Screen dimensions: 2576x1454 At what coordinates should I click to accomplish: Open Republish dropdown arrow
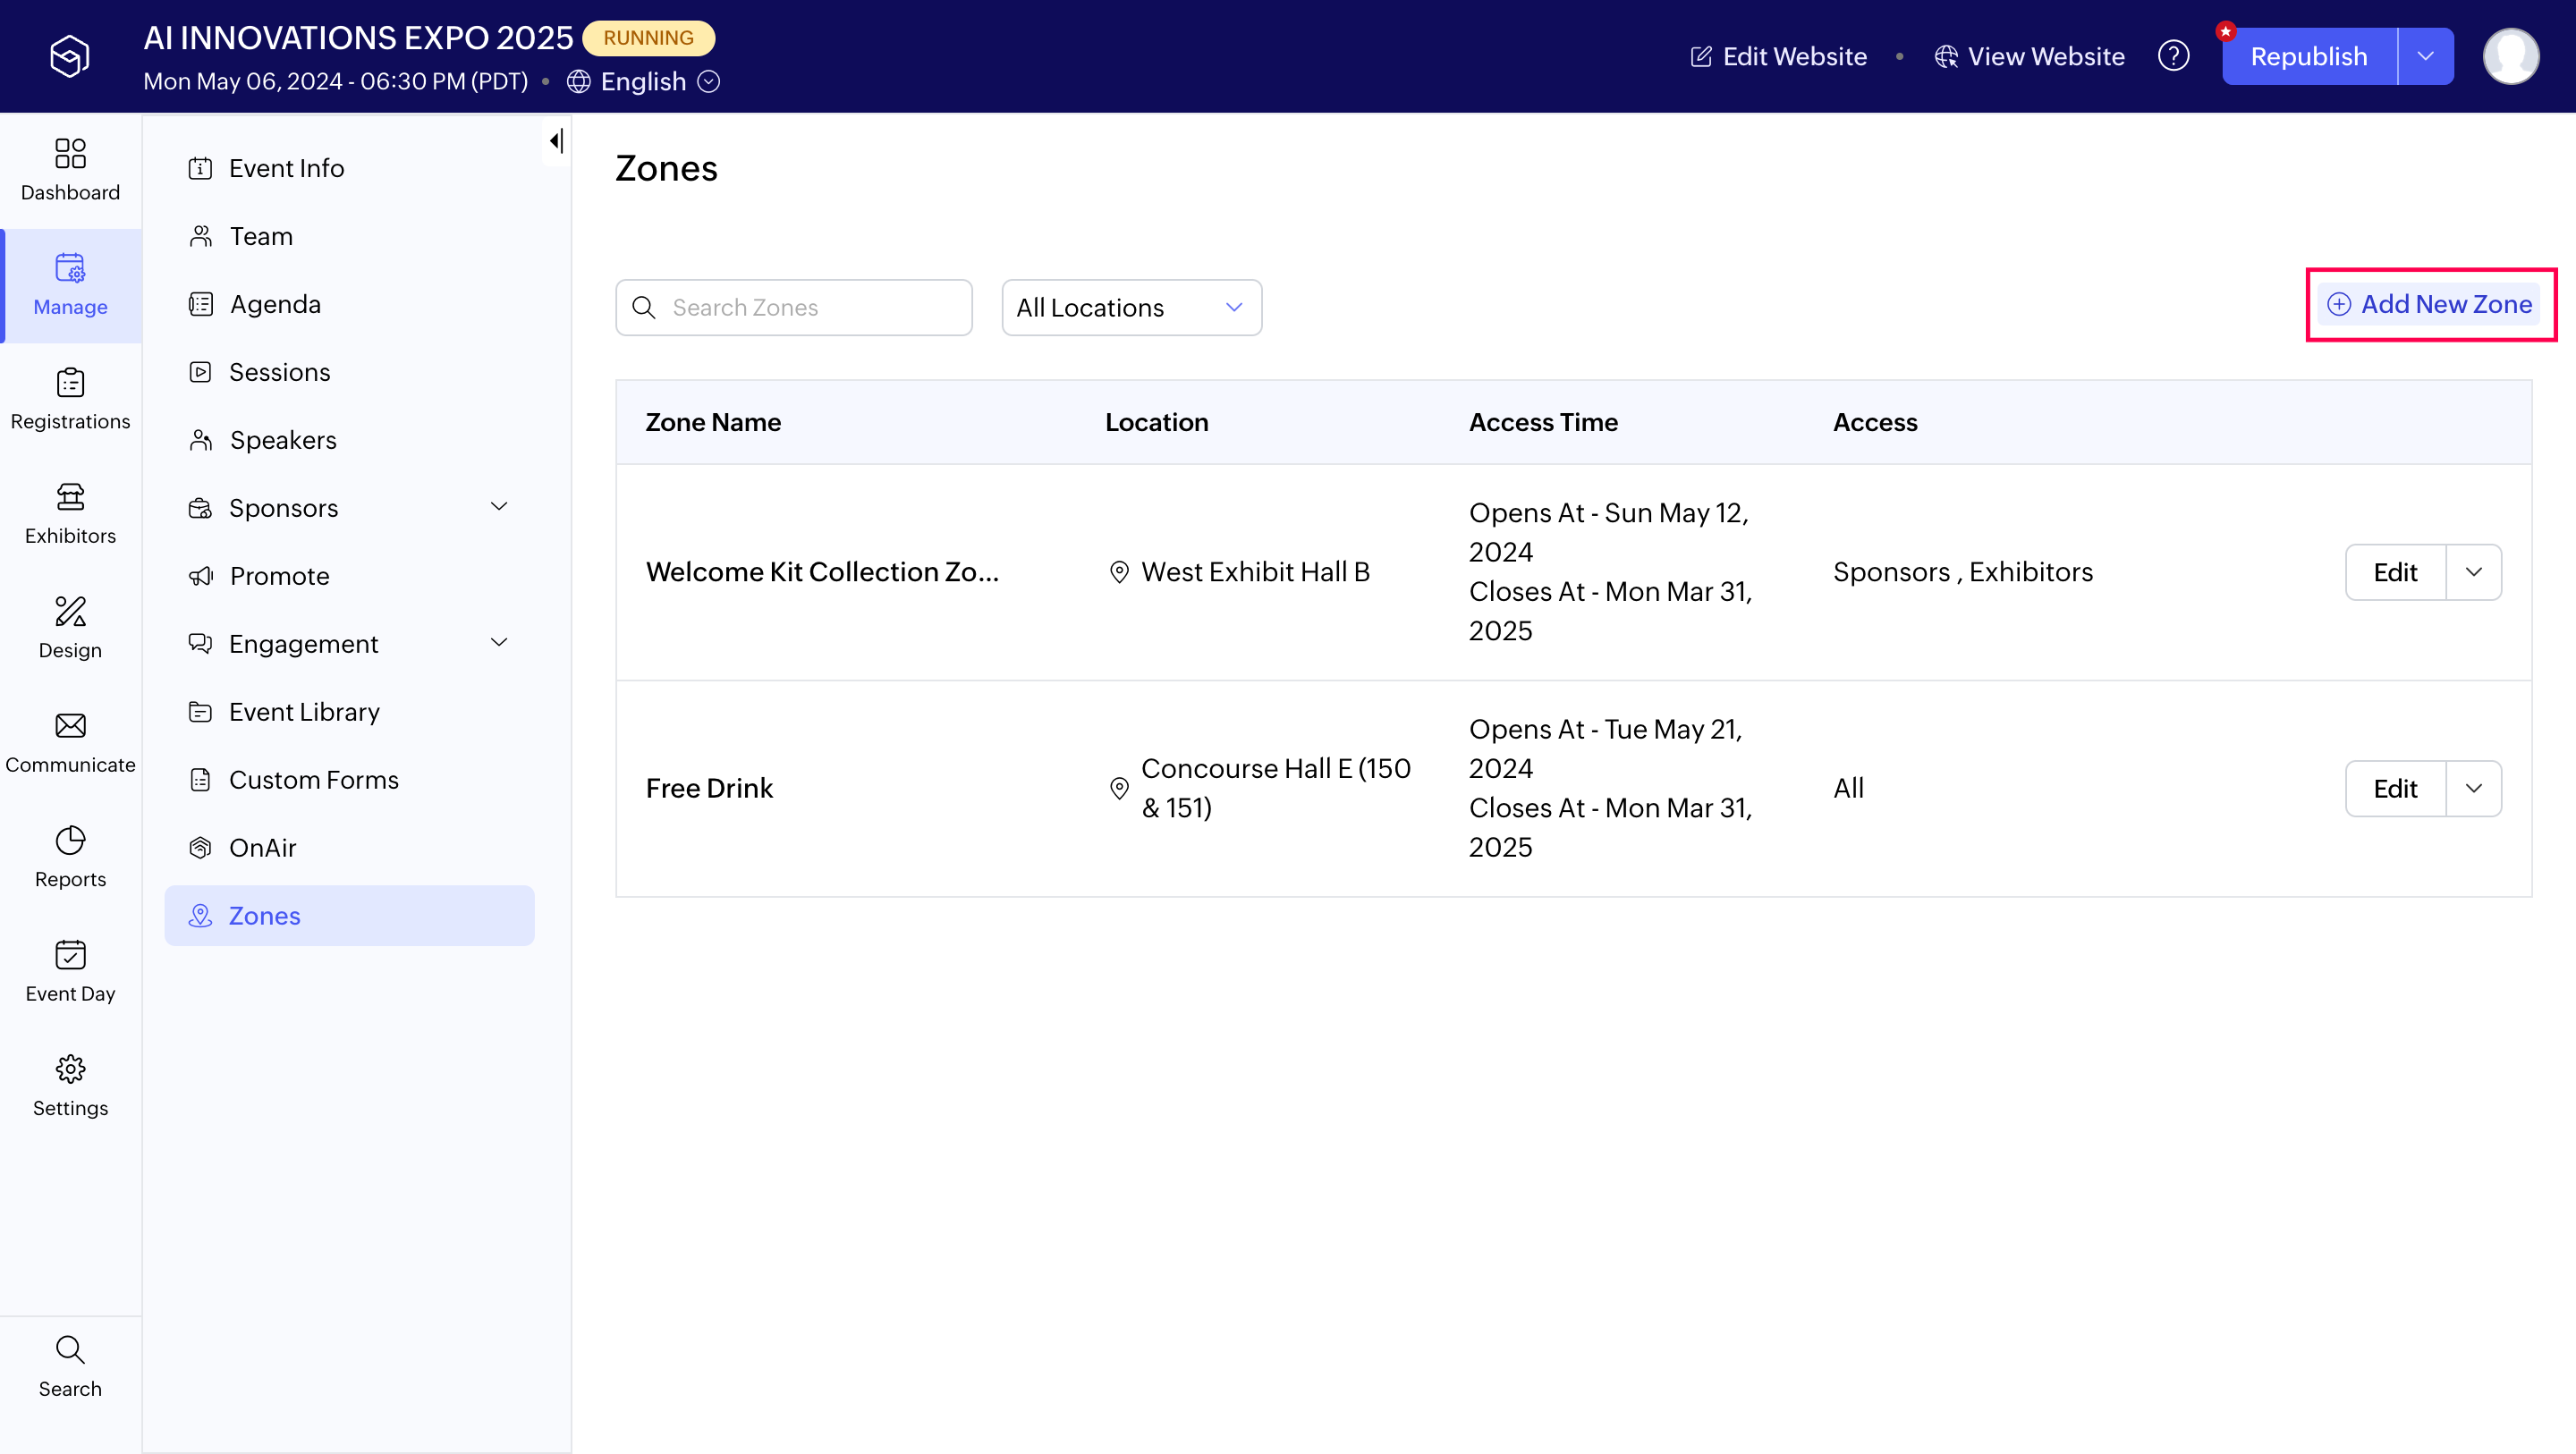(x=2425, y=56)
